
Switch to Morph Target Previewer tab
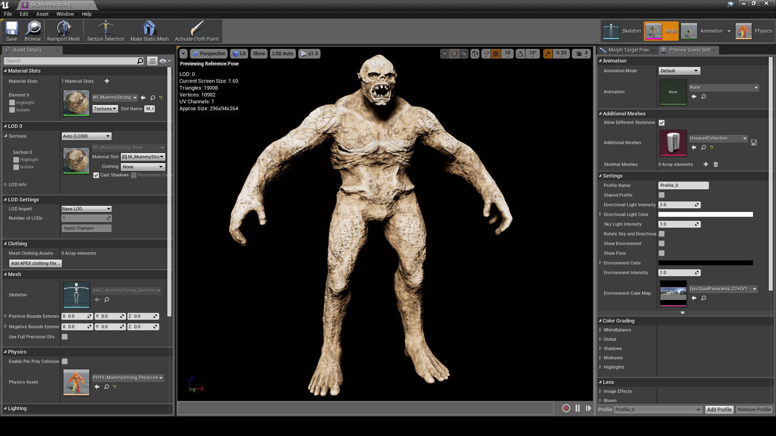pos(628,50)
